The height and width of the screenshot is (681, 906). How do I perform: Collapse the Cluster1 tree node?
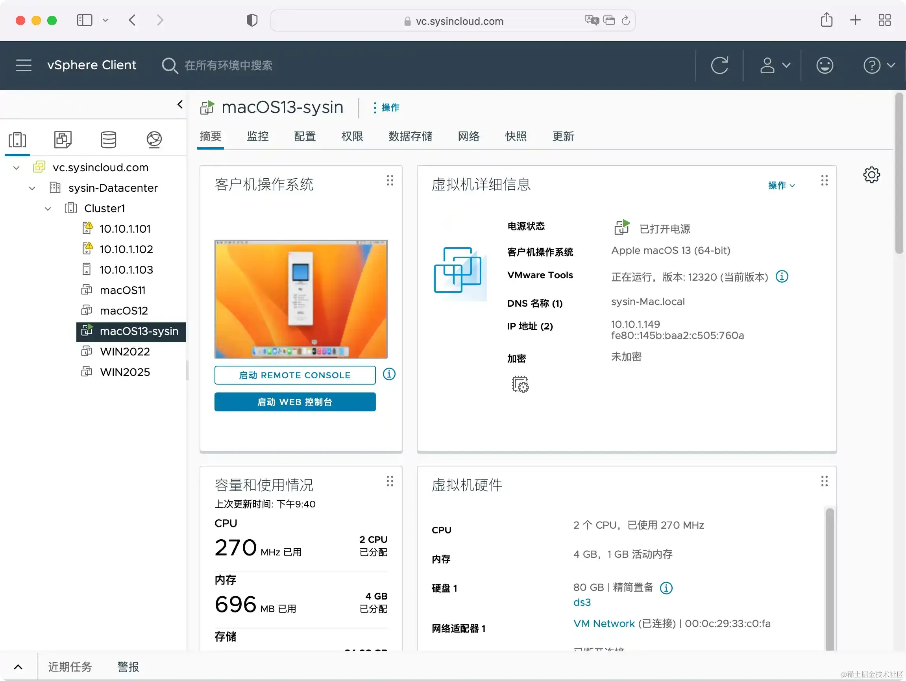(x=48, y=208)
